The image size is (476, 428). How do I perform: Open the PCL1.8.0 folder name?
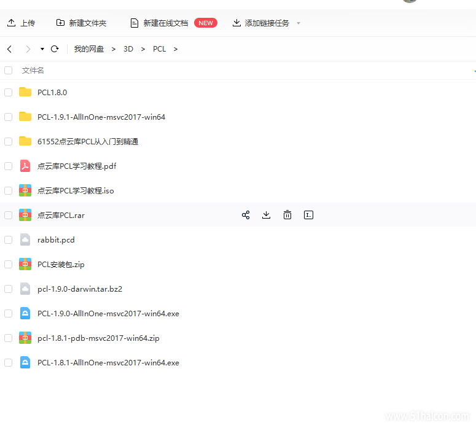point(52,92)
